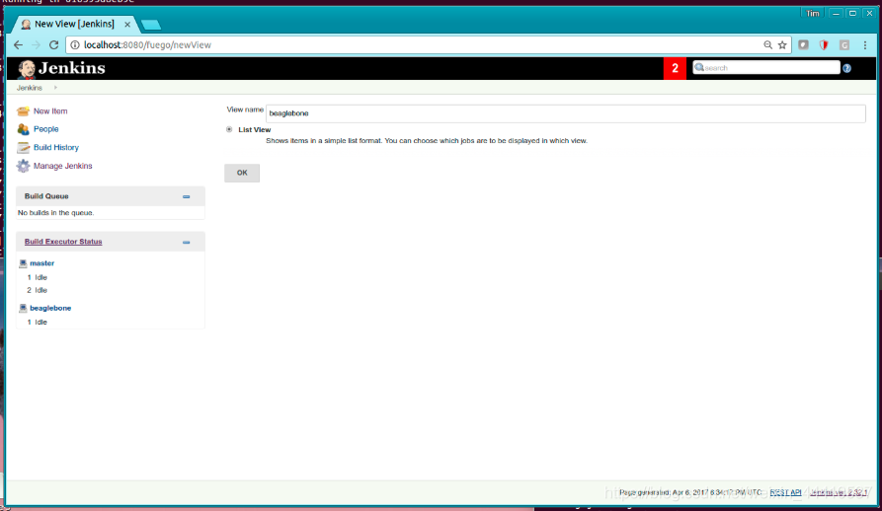Open a new browser tab
The width and height of the screenshot is (882, 511).
coord(151,25)
